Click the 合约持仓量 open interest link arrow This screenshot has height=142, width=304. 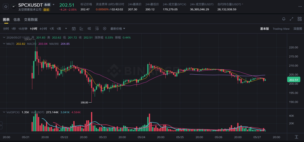pos(243,4)
